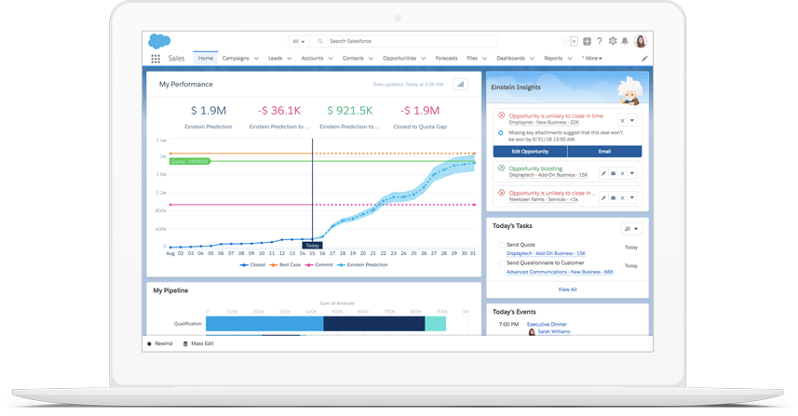Dismiss the Newtown Farms insight with X

coord(622,198)
